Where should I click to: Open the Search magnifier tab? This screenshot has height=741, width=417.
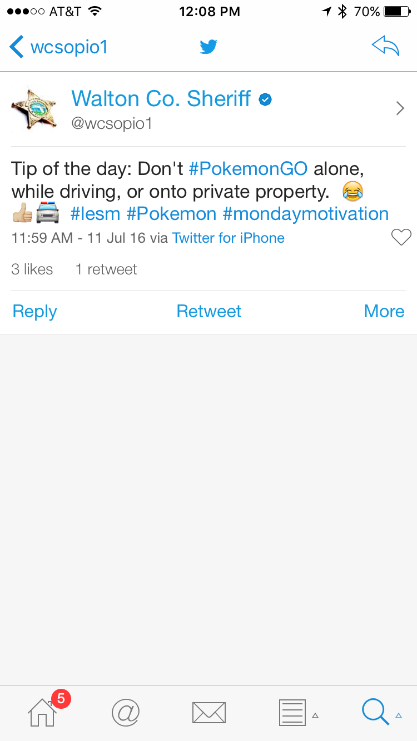[375, 712]
